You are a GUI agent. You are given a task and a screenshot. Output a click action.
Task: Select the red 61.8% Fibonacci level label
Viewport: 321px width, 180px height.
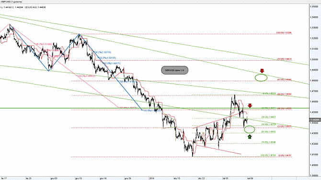[285, 80]
